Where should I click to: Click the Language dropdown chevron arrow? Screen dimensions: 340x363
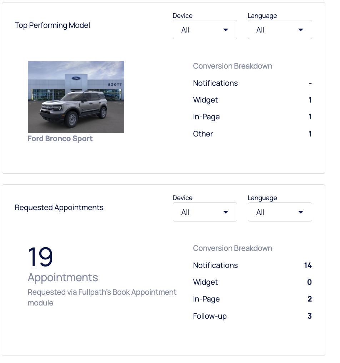coord(301,30)
